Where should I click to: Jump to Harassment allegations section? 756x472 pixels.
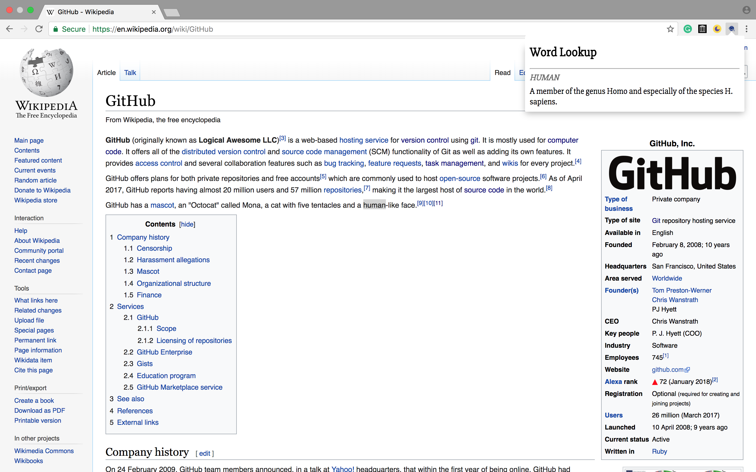pyautogui.click(x=173, y=260)
